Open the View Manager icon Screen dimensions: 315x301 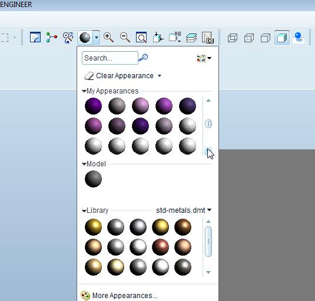(208, 38)
